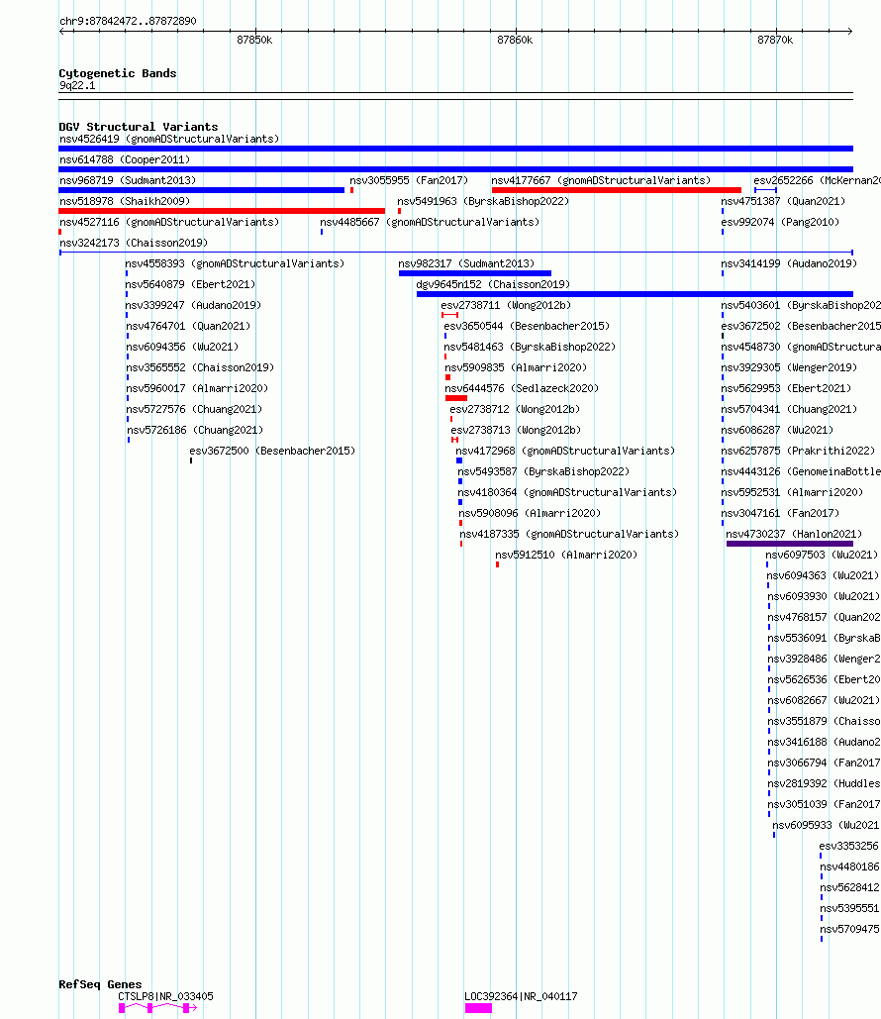Image resolution: width=881 pixels, height=1019 pixels.
Task: Open variant nsv4180364 (gnomADStructuralVariants)
Action: click(567, 492)
